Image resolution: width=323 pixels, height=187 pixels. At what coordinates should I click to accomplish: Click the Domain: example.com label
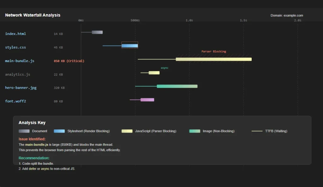pyautogui.click(x=287, y=15)
